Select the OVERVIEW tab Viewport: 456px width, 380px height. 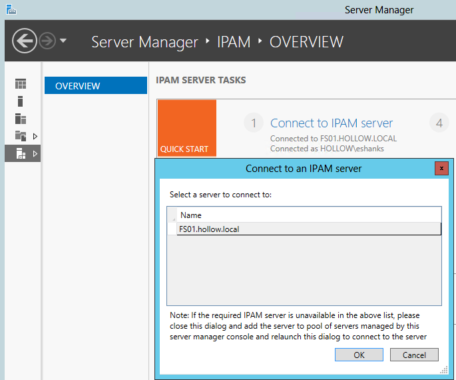tap(95, 86)
